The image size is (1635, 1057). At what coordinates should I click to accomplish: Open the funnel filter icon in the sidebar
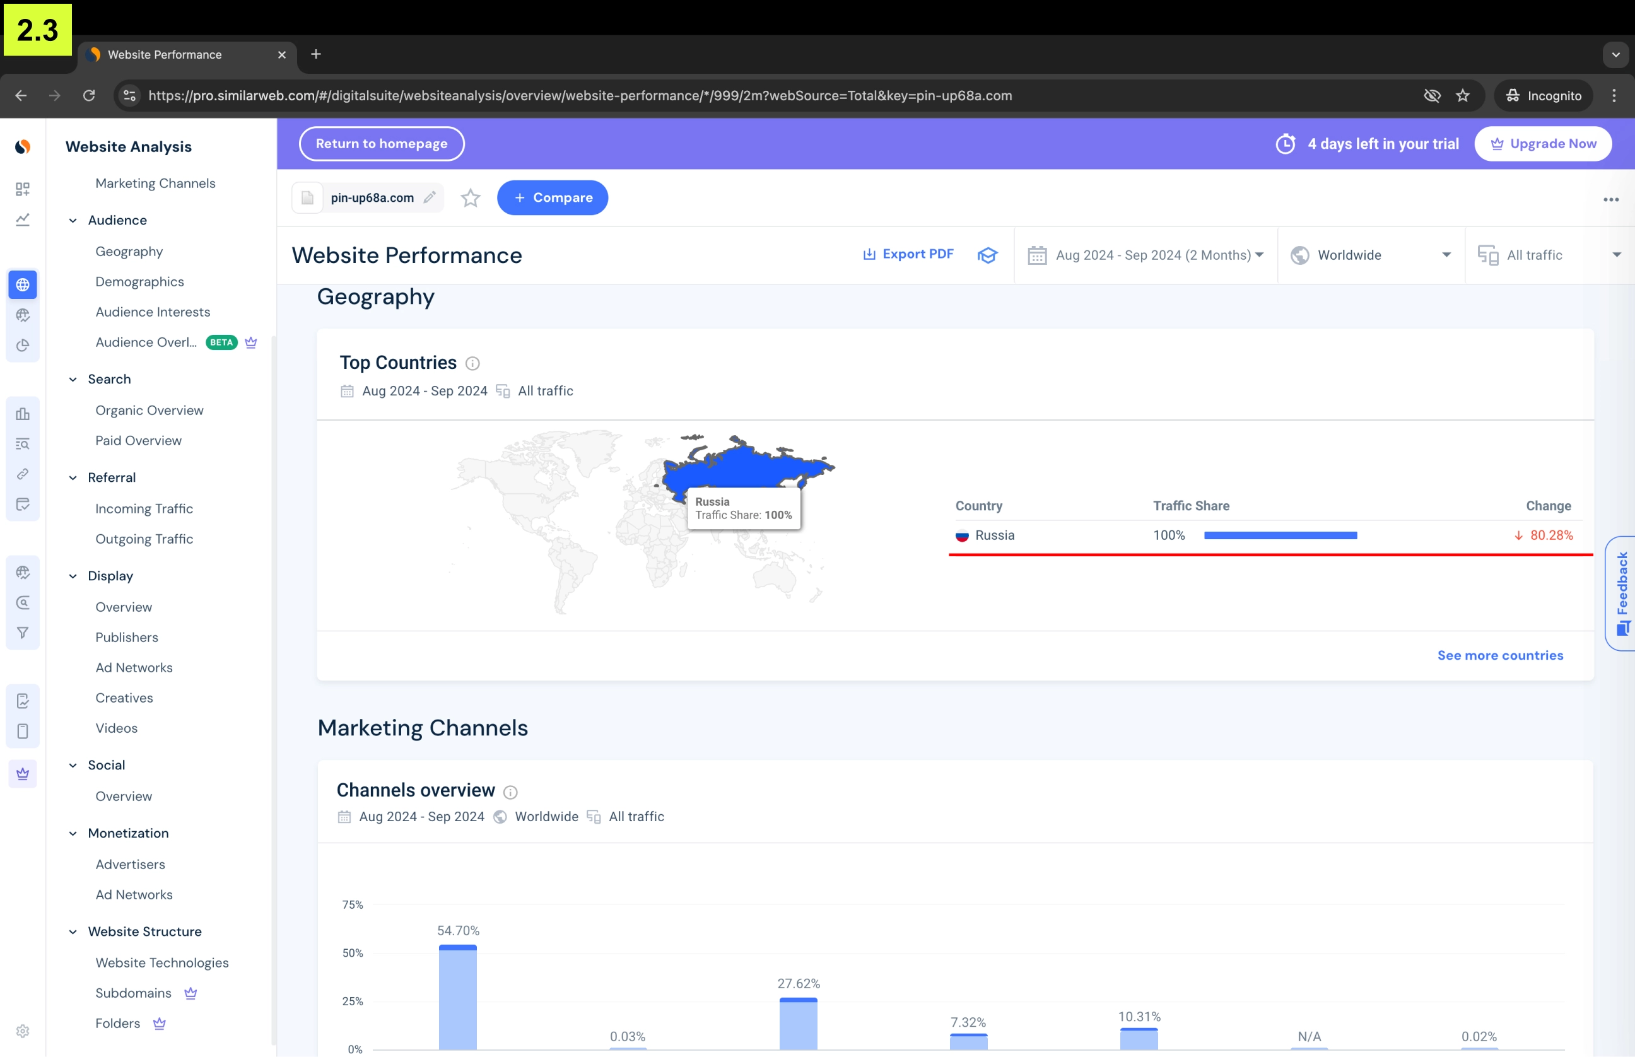(x=23, y=633)
